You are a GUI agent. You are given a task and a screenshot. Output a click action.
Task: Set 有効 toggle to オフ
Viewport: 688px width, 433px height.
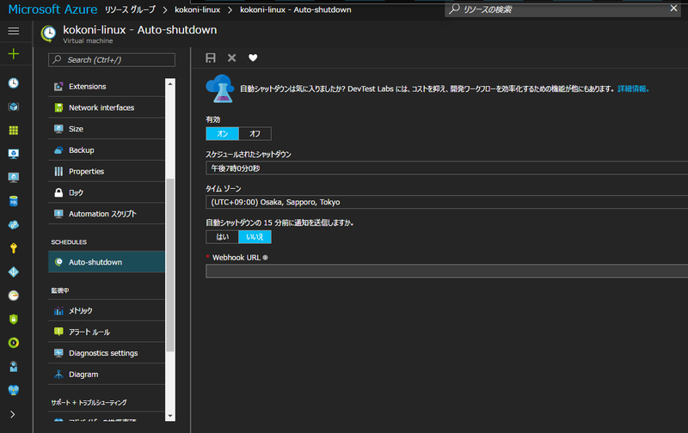tap(255, 134)
